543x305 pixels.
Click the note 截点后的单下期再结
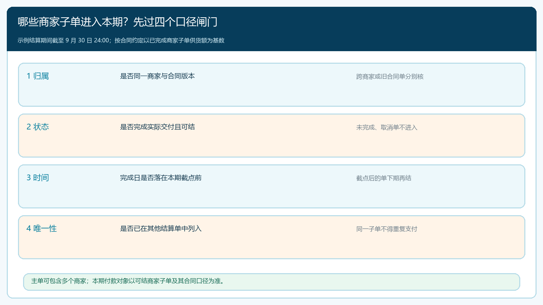[384, 178]
